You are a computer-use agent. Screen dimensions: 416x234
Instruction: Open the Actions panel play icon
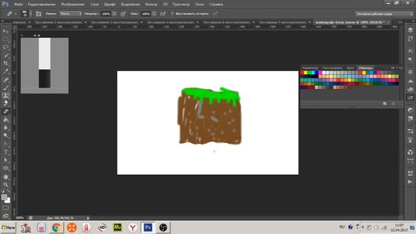pos(410,182)
